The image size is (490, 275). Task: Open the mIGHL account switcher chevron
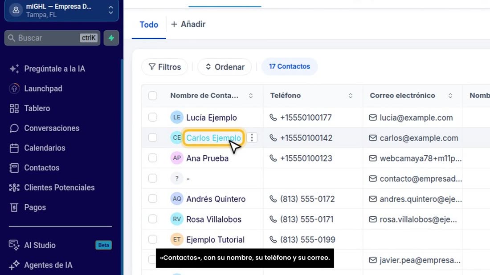(110, 10)
